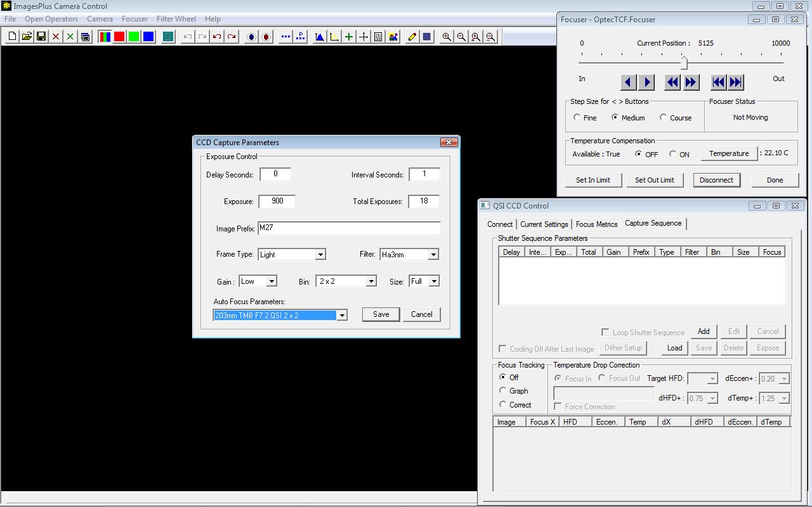Viewport: 812px width, 507px height.
Task: Open a file using the folder icon
Action: click(x=27, y=37)
